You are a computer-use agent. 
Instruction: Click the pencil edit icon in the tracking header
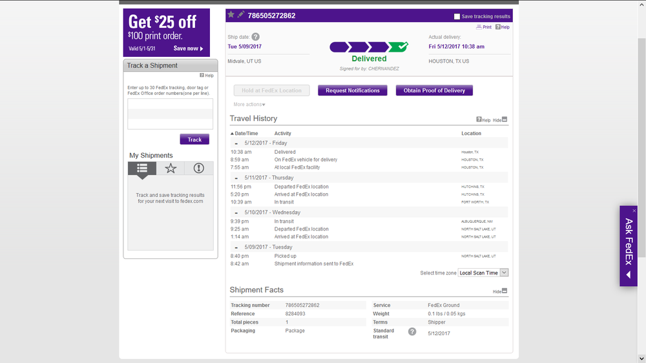(x=241, y=15)
